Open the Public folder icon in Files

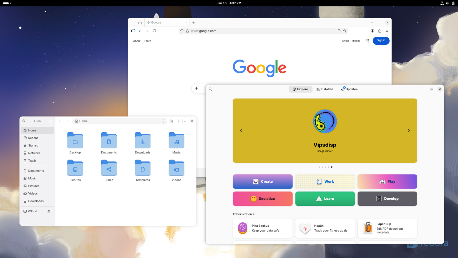109,168
